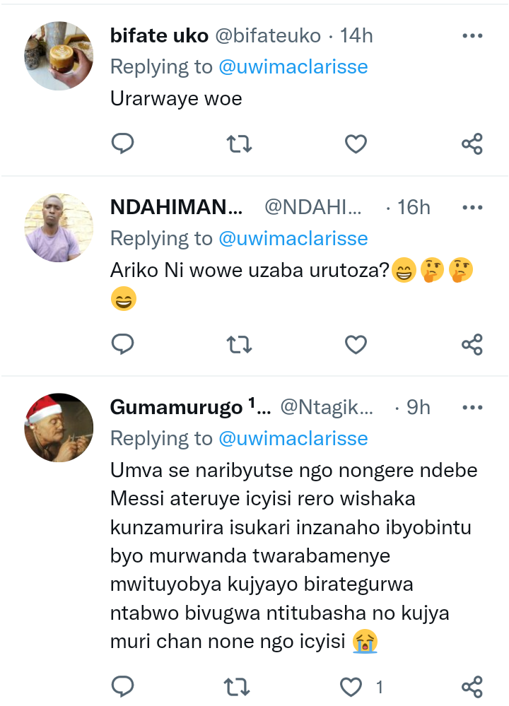Open more options on bifate uko tweet

click(472, 35)
